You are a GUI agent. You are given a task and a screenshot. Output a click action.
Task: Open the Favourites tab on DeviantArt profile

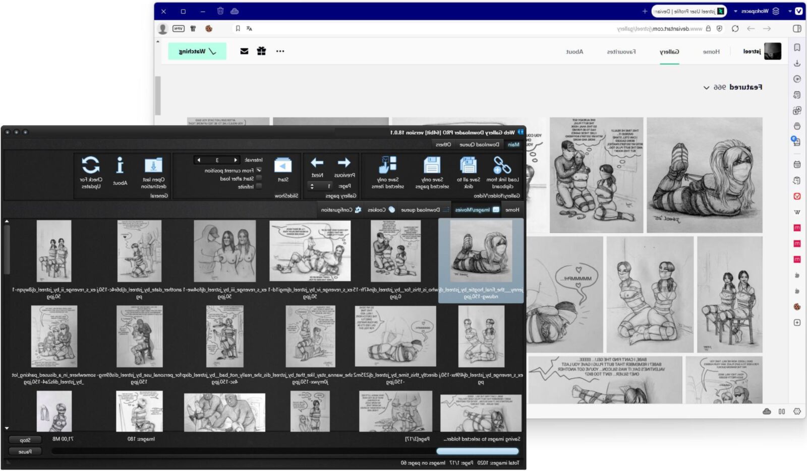pos(621,51)
